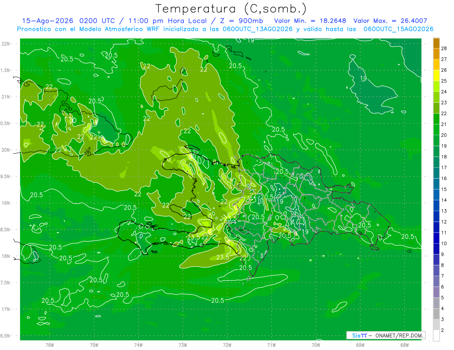Click the legend value 15
Screen dimensions: 454x350
pyautogui.click(x=444, y=189)
